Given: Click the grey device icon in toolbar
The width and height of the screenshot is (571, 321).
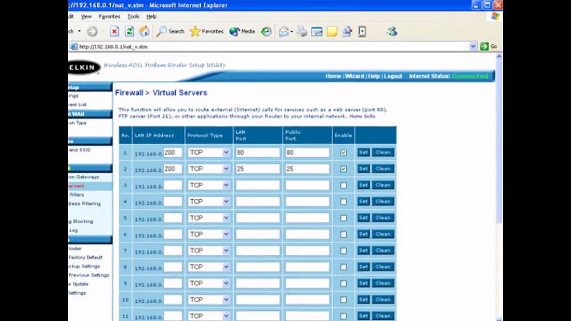Looking at the screenshot, I should tap(362, 31).
